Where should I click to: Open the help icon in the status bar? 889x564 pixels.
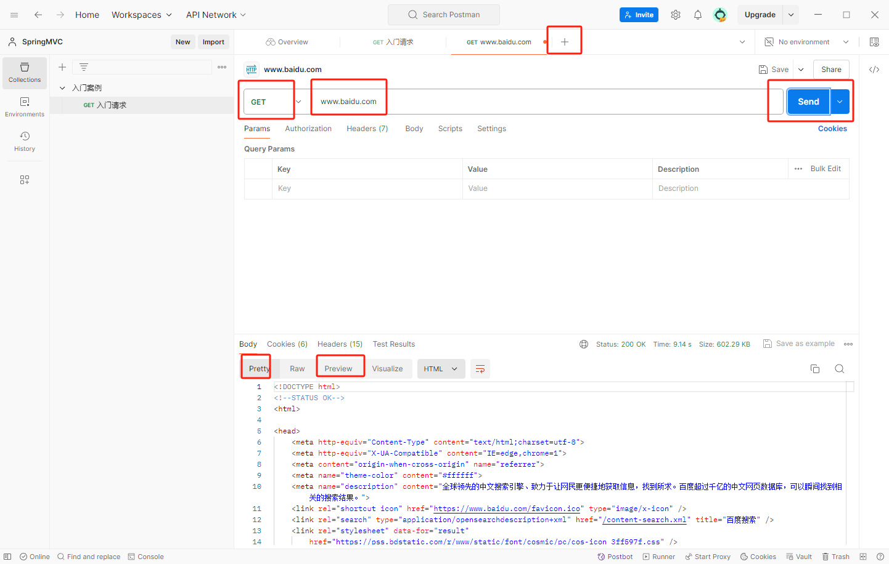click(x=880, y=557)
